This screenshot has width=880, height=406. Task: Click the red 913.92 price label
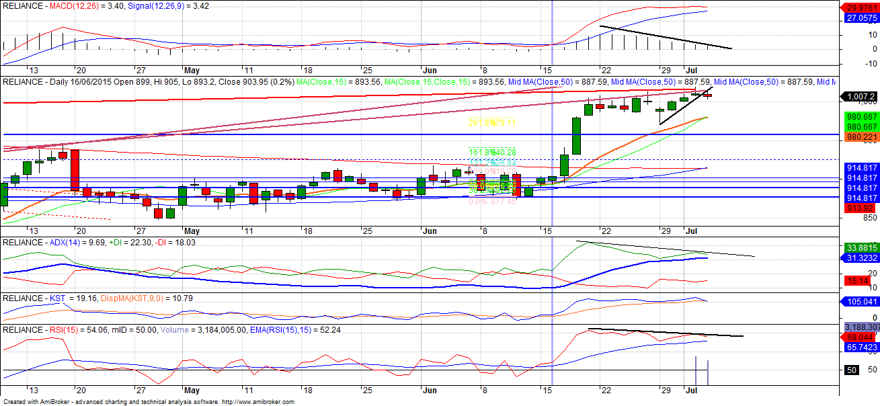[858, 208]
